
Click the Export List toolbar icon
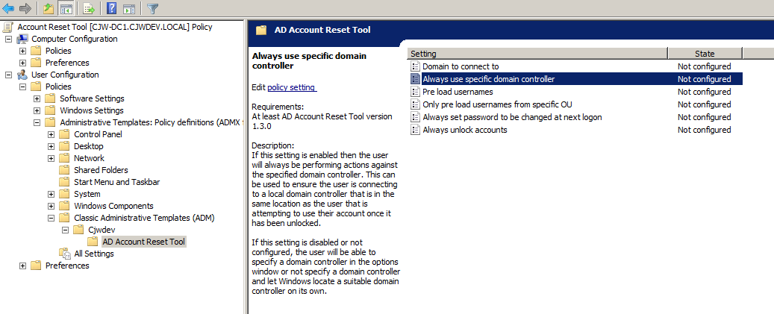89,9
